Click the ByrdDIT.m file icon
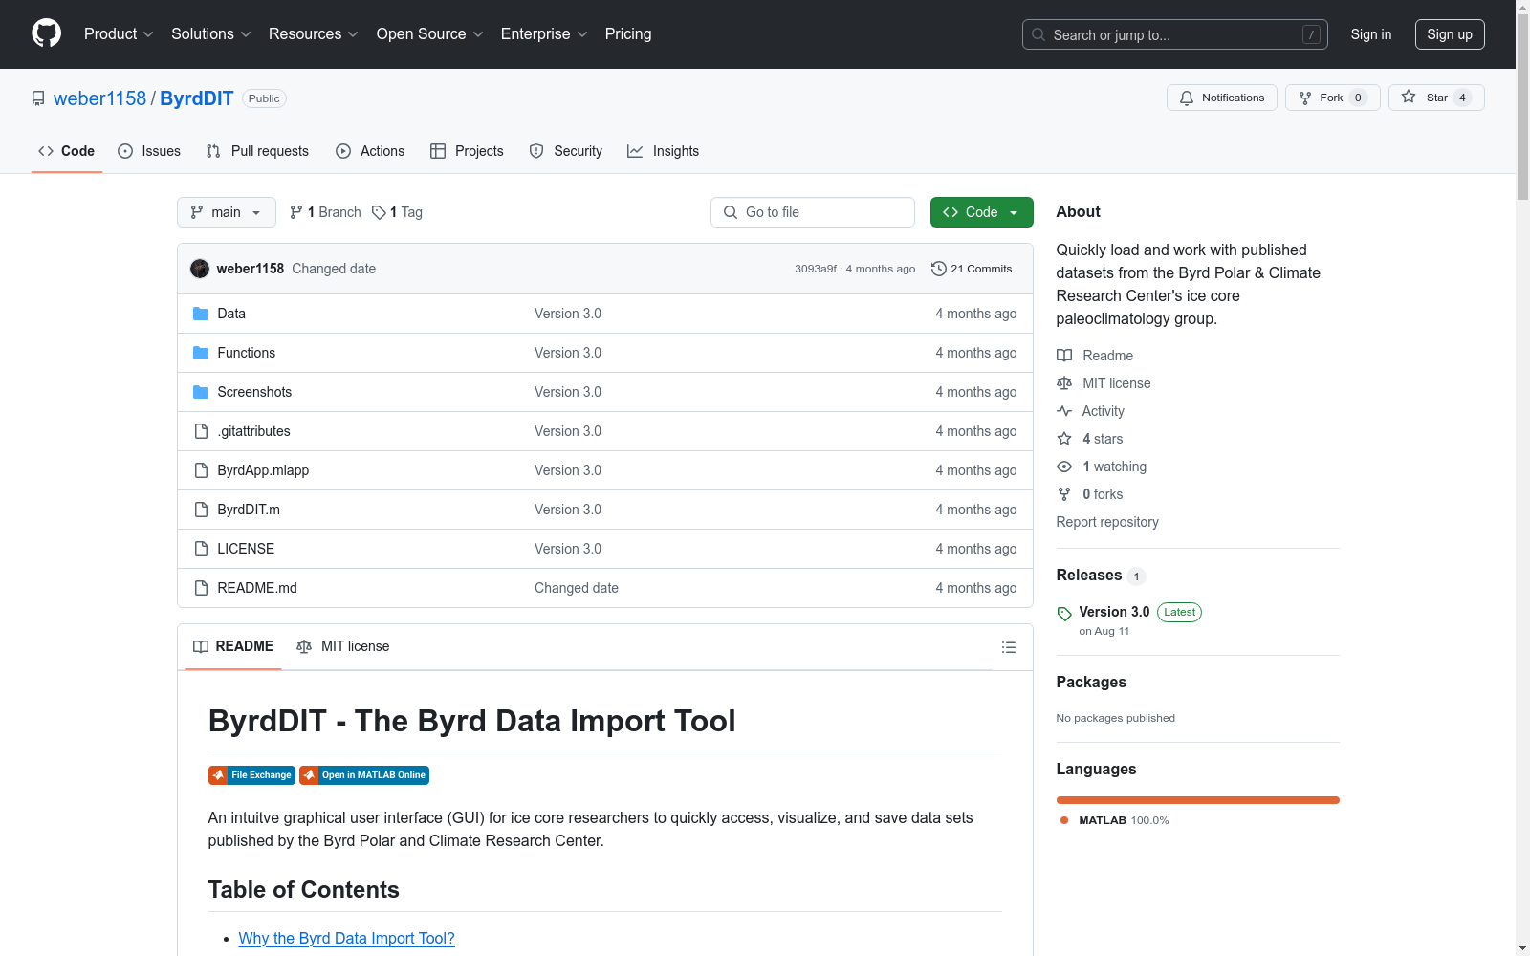Screen dimensions: 1530x956 point(201,510)
